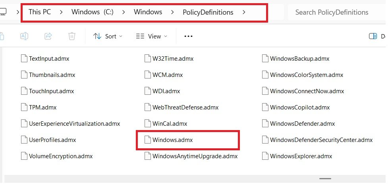Select the UserExperienceVirtualization.admx file name
Image resolution: width=390 pixels, height=184 pixels.
(x=75, y=123)
